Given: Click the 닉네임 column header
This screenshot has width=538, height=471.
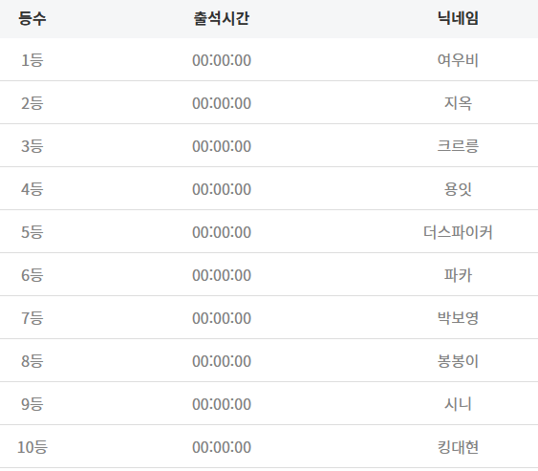Looking at the screenshot, I should pos(458,18).
